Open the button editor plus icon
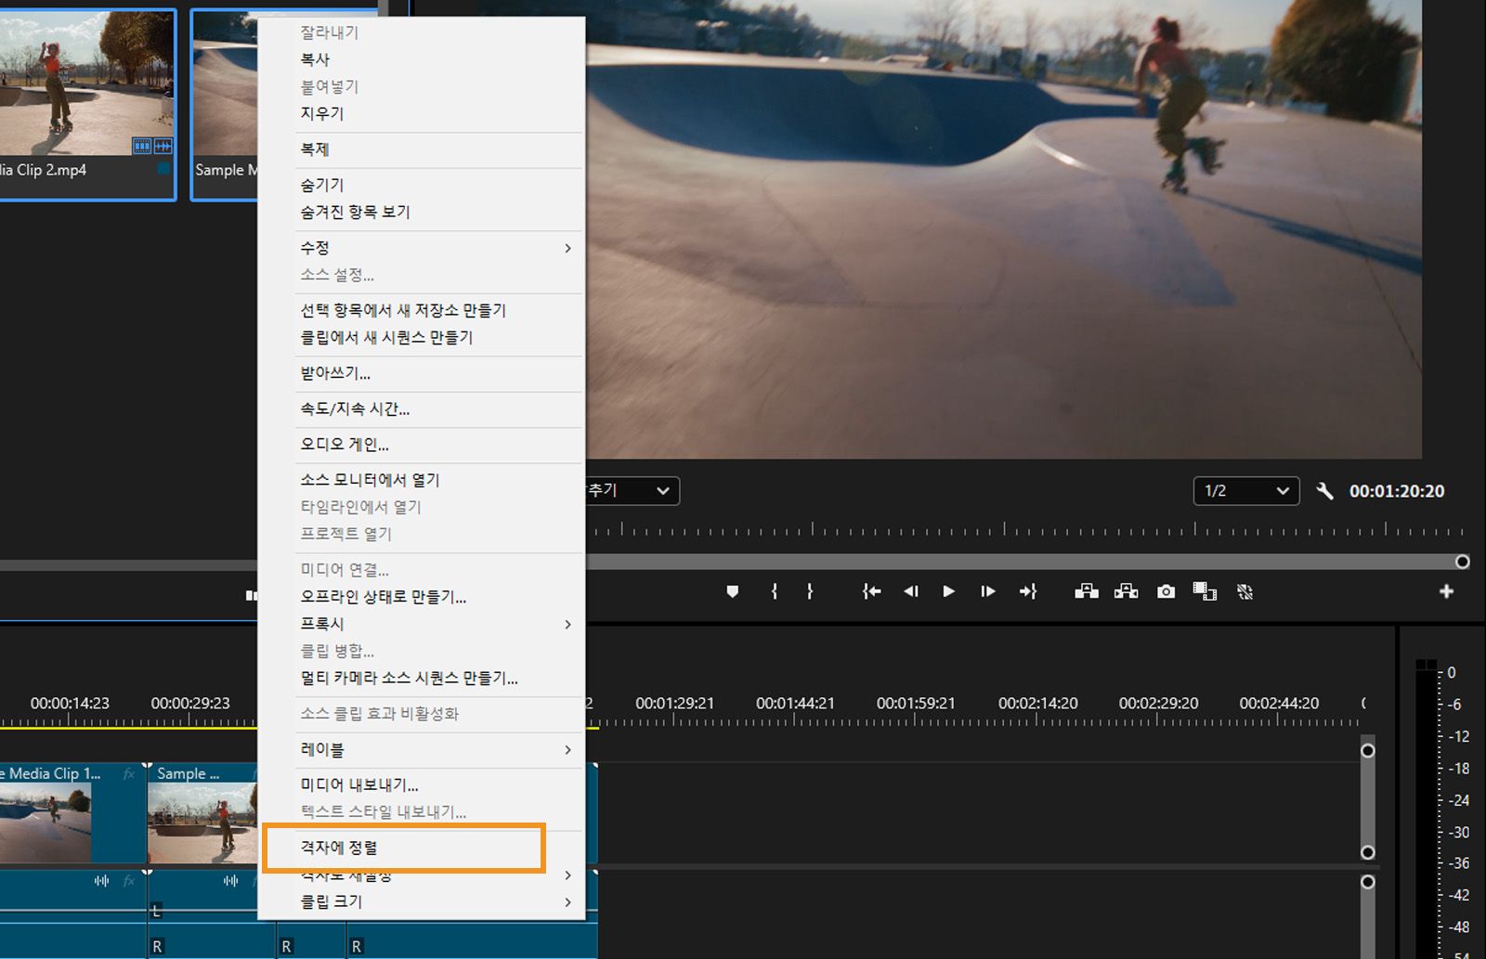Viewport: 1486px width, 959px height. pyautogui.click(x=1446, y=591)
